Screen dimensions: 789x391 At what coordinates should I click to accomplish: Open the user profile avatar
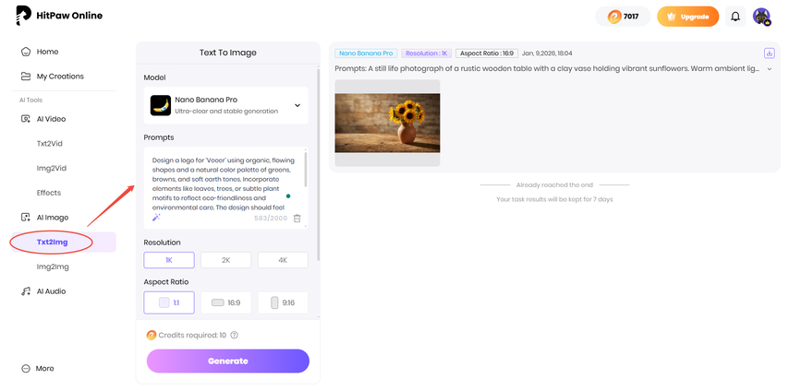point(761,17)
